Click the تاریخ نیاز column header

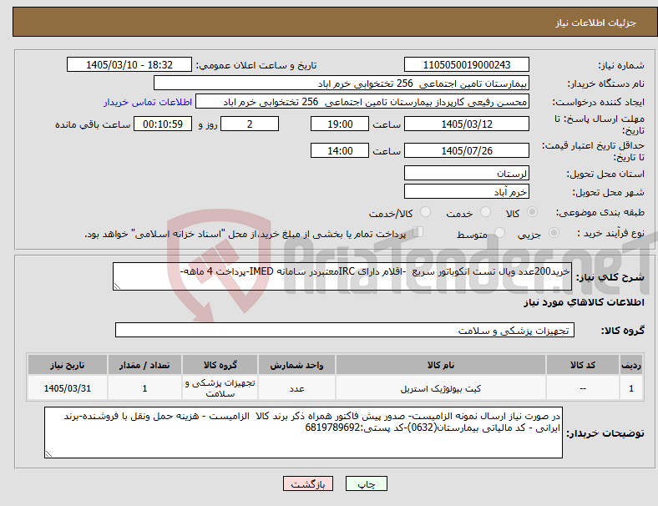click(x=67, y=365)
